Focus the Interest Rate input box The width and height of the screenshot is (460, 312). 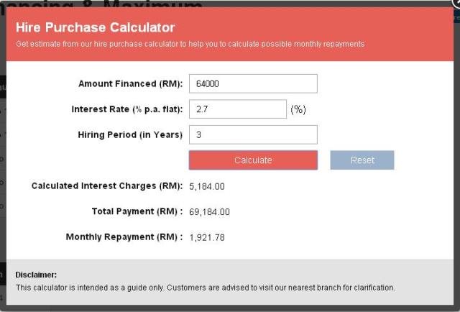(237, 109)
